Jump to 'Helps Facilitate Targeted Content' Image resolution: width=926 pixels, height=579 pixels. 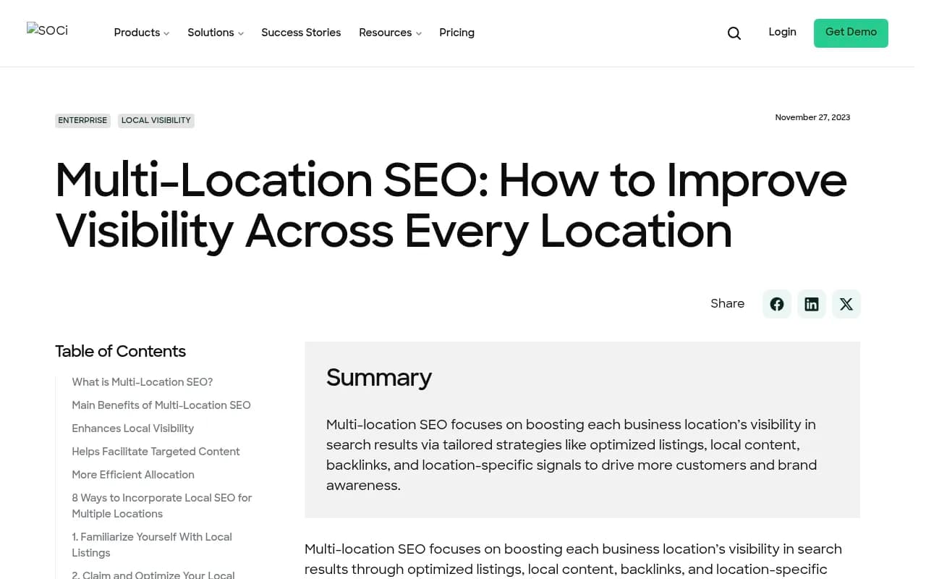(x=156, y=452)
